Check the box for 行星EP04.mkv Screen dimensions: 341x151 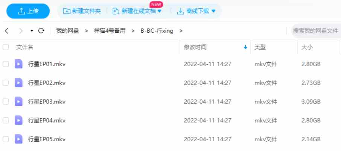click(6, 120)
